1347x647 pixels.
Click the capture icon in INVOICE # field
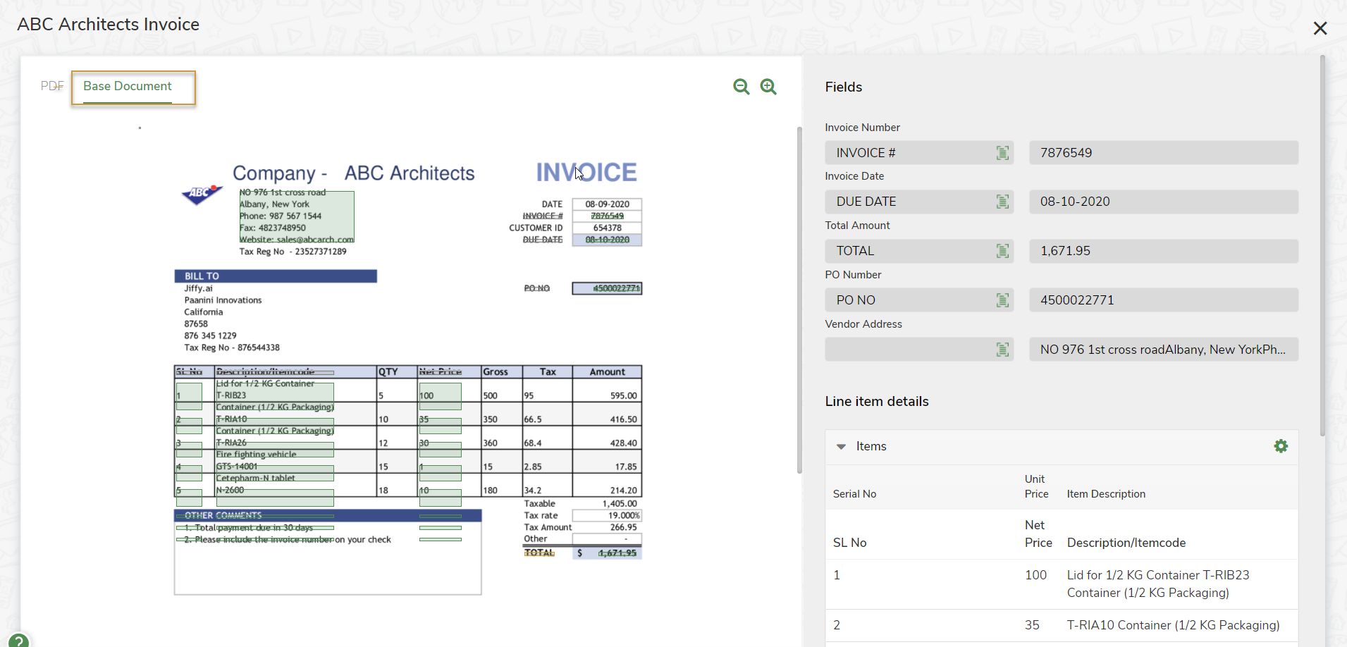(x=1002, y=153)
